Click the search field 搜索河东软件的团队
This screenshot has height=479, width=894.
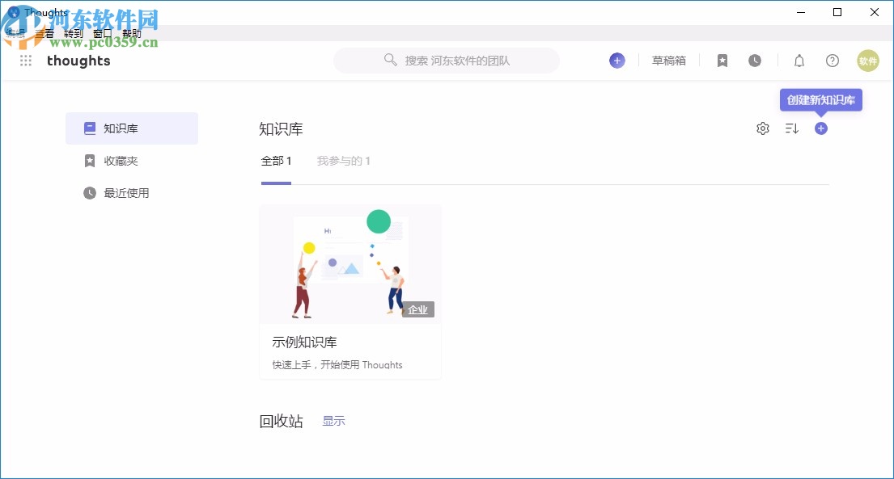446,60
